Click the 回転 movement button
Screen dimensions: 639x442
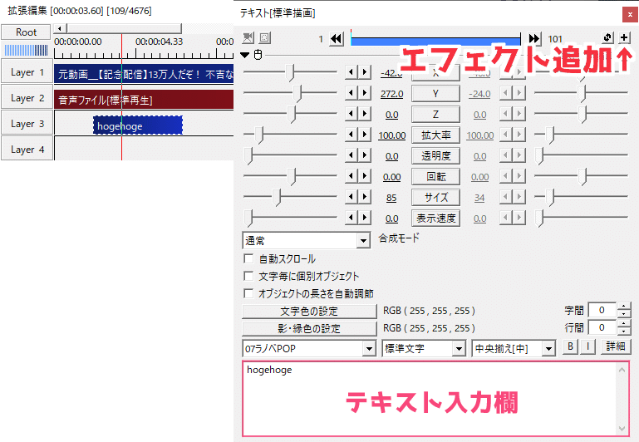(435, 176)
